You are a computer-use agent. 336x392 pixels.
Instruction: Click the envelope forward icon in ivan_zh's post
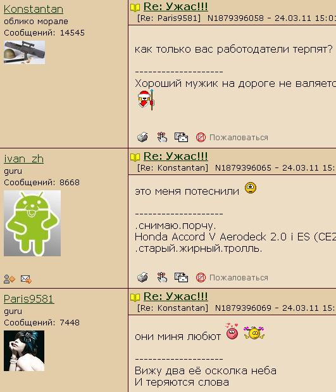click(x=181, y=277)
